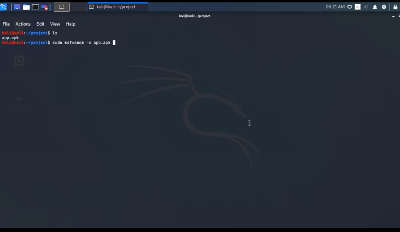The image size is (400, 232).
Task: Open the File menu
Action: pos(6,24)
